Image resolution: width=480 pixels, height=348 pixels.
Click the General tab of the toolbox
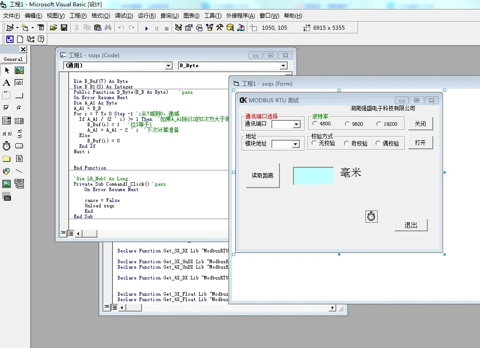pyautogui.click(x=13, y=59)
